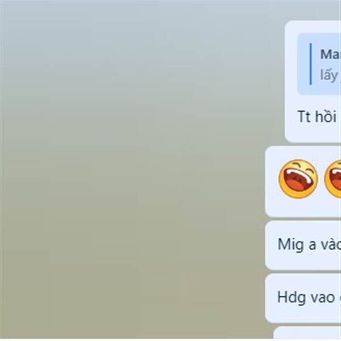Open the quoted reply from sender "Ma"
The width and height of the screenshot is (341, 341).
click(319, 64)
